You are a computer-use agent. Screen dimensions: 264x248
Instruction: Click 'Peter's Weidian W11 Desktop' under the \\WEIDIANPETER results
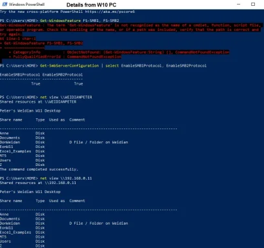30,110
